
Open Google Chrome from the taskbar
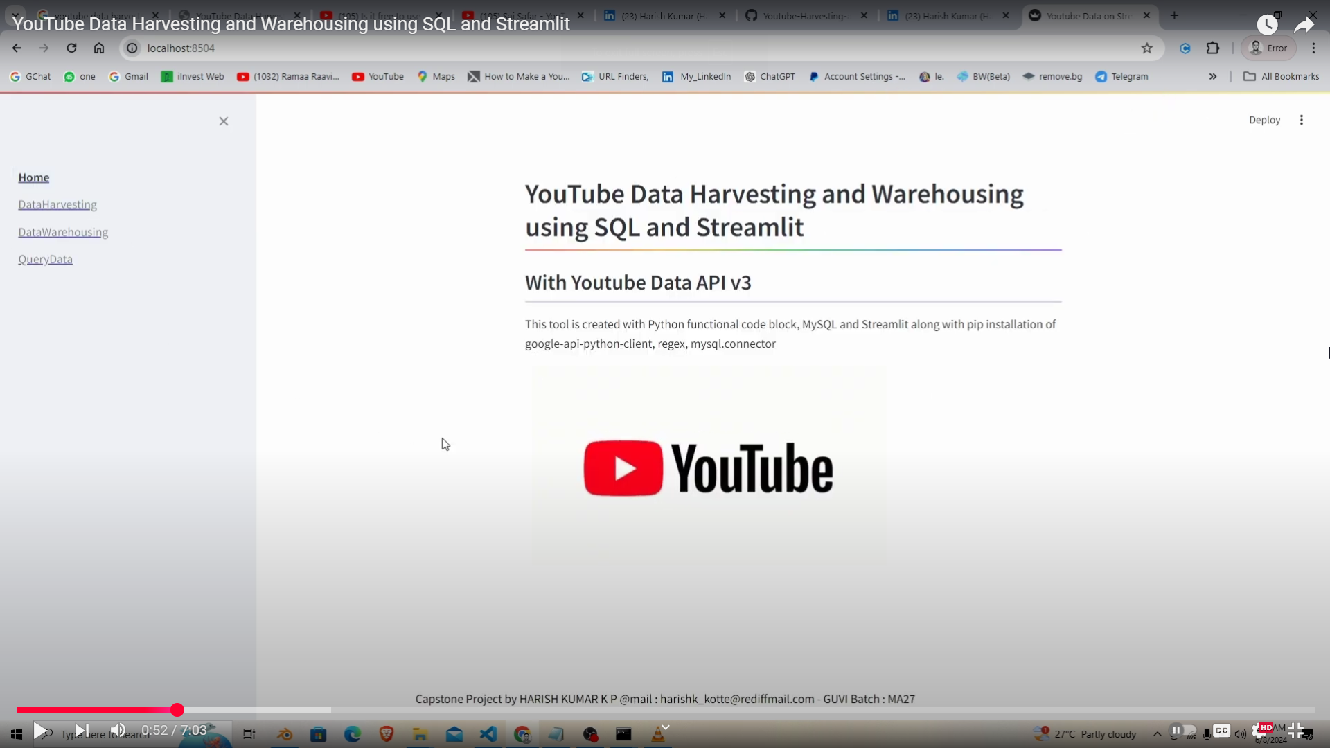tap(523, 733)
